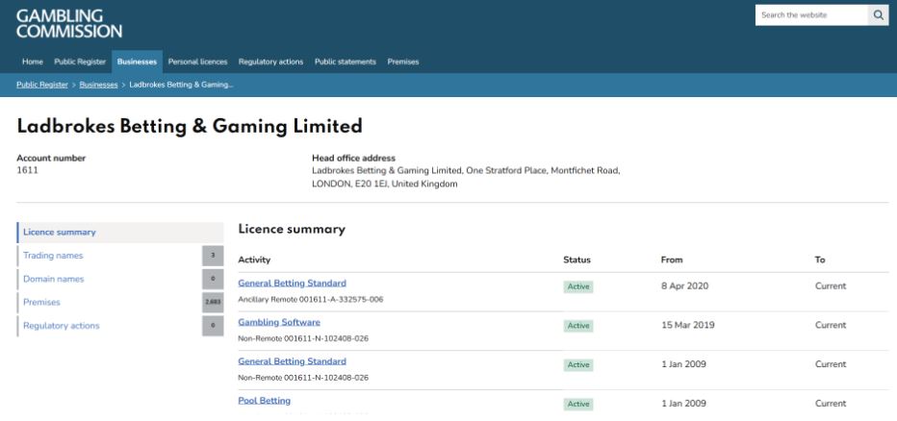Image resolution: width=897 pixels, height=421 pixels.
Task: Open General Betting Standard from 1 Jan 2009
Action: pyautogui.click(x=293, y=361)
